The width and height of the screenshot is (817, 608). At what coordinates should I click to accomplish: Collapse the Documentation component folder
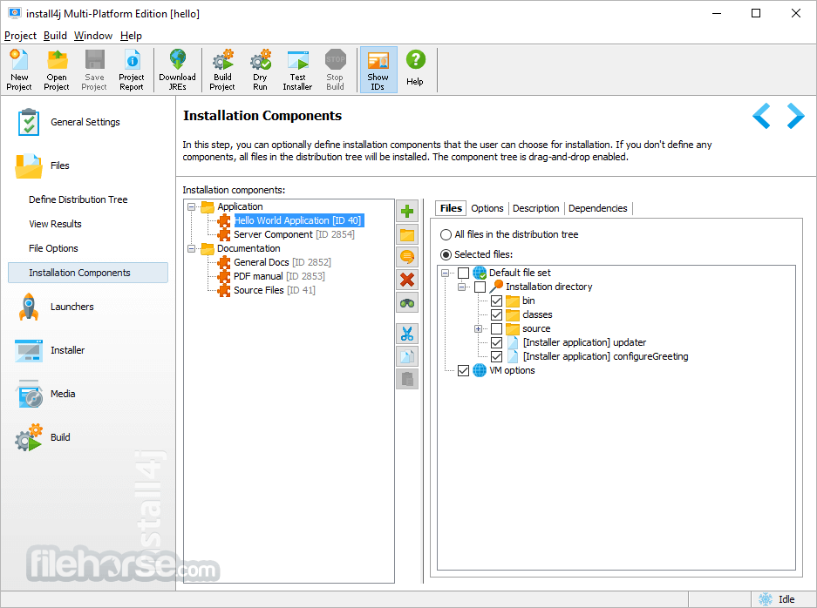191,249
